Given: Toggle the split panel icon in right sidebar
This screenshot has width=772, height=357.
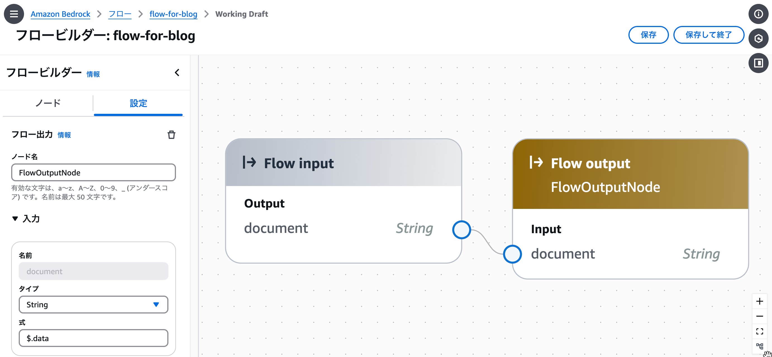Looking at the screenshot, I should tap(758, 63).
